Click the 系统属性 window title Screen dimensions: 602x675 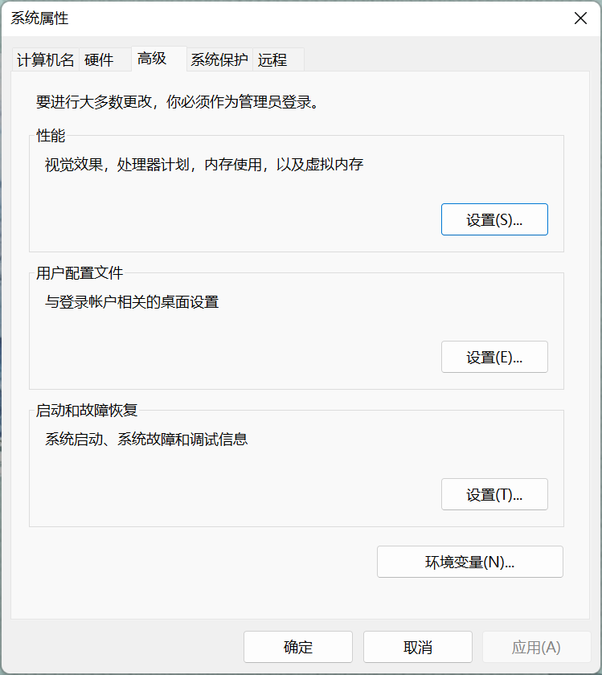coord(39,18)
